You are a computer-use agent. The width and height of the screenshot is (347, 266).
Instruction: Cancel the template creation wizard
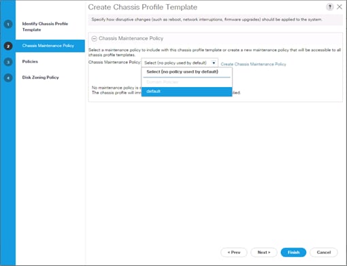324,252
